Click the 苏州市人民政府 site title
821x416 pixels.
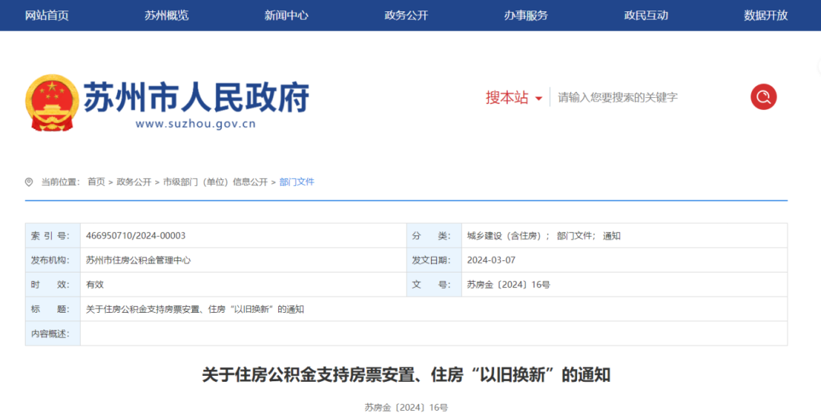[x=196, y=97]
